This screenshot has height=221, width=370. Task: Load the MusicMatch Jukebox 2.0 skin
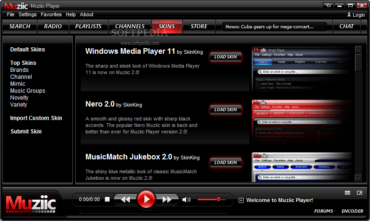coord(226,162)
